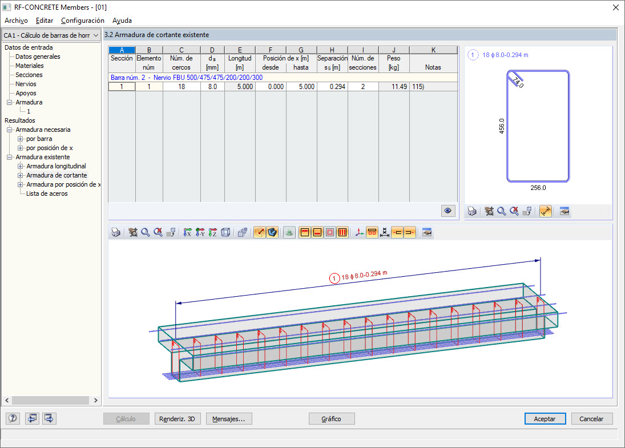Image resolution: width=625 pixels, height=448 pixels.
Task: Select the 0.294 separation cell
Action: 332,87
